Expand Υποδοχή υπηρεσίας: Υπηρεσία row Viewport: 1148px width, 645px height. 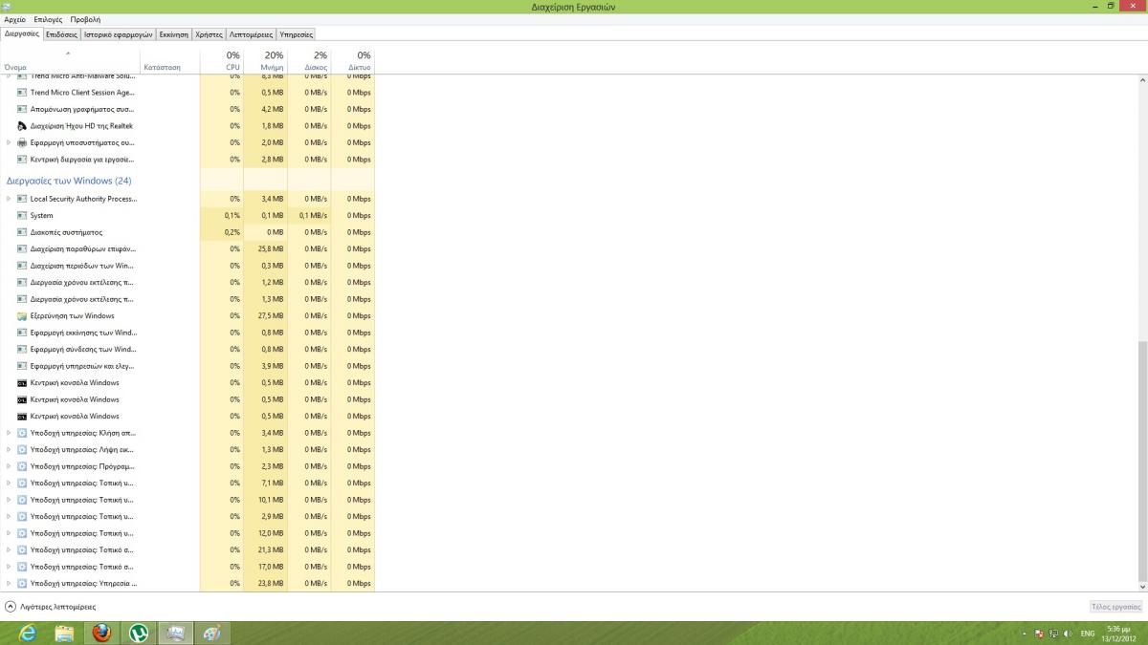point(9,584)
